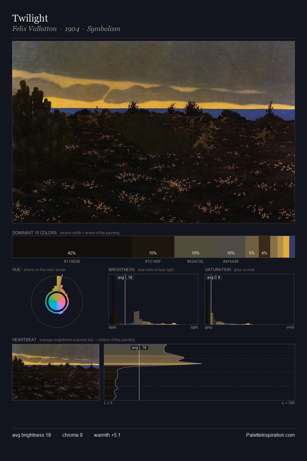Click the year '1904'

point(72,29)
